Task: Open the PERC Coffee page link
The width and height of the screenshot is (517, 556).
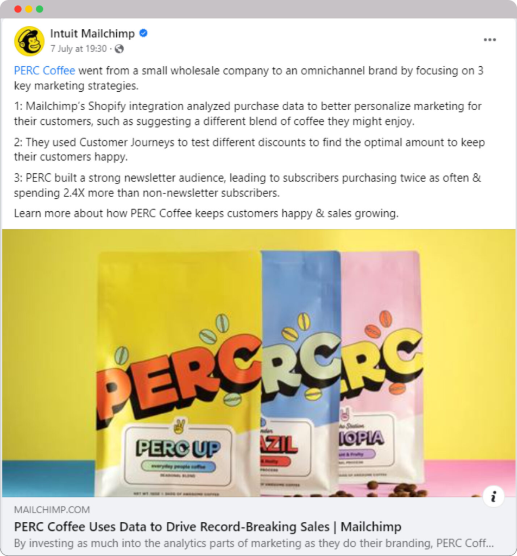Action: 45,71
